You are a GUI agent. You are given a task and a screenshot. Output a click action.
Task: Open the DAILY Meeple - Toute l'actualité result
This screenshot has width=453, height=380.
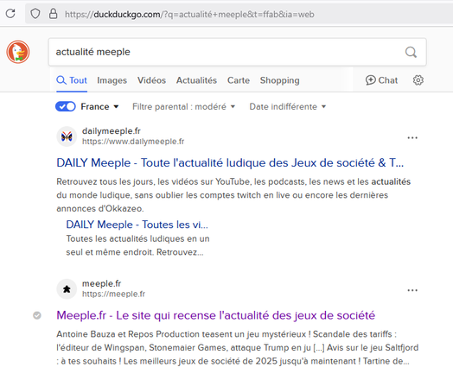click(x=230, y=162)
